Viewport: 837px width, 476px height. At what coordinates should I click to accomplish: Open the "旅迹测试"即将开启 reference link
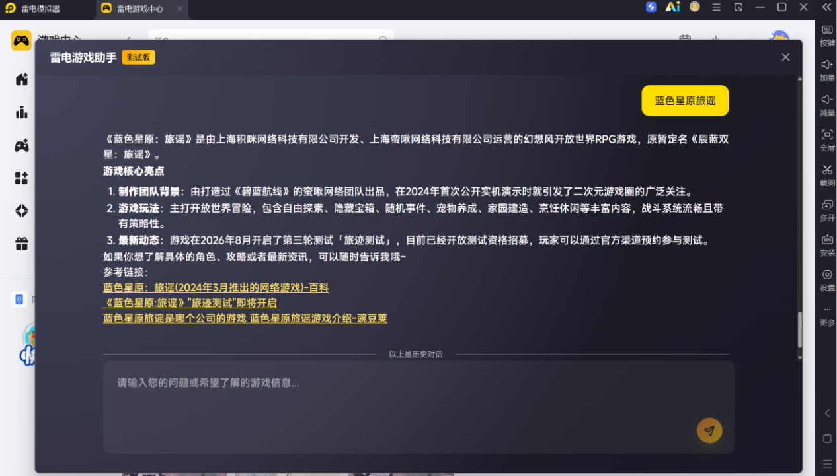tap(190, 303)
